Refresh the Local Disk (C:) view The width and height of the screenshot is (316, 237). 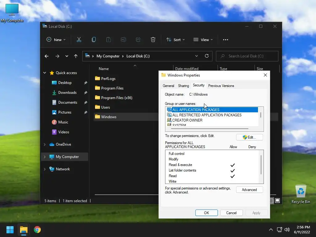point(206,56)
